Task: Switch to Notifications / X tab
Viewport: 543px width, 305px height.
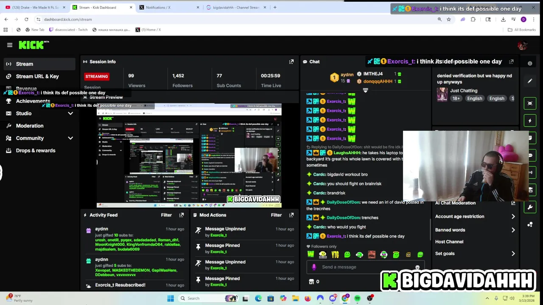Action: (x=169, y=7)
